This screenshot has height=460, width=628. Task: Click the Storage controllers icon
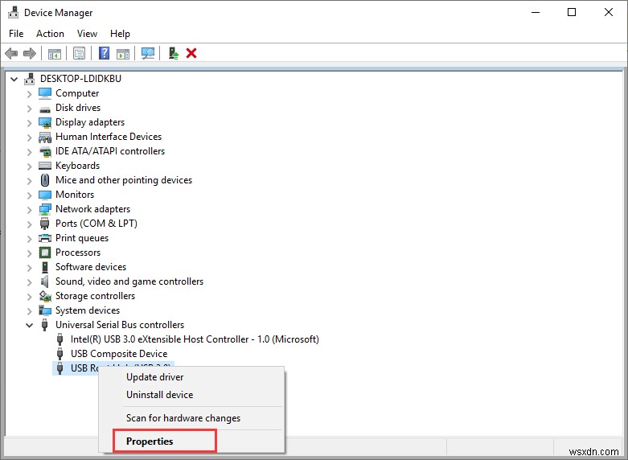(45, 296)
